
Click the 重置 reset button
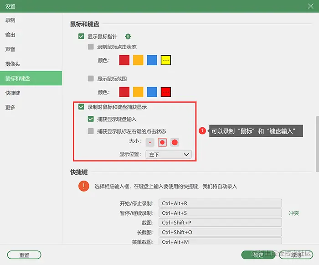click(x=24, y=255)
